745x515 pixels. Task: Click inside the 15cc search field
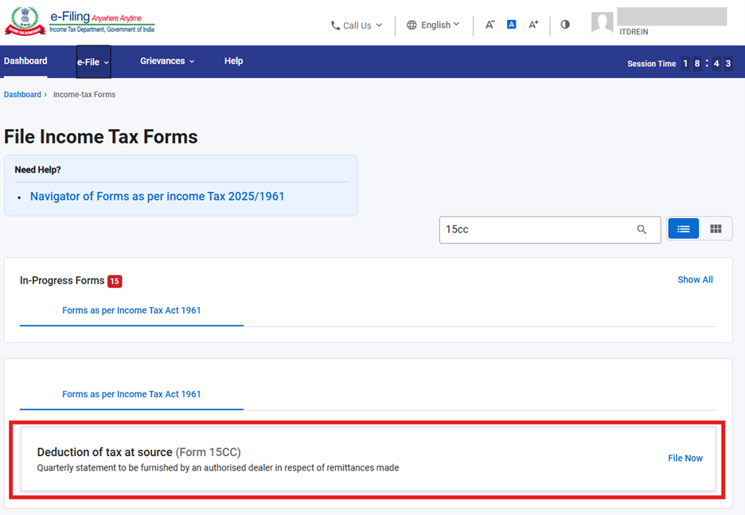533,229
